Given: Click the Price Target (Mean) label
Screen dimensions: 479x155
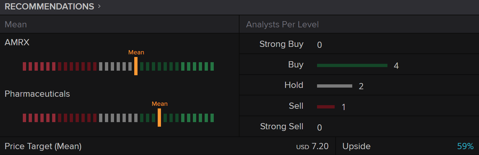Looking at the screenshot, I should click(x=43, y=146).
